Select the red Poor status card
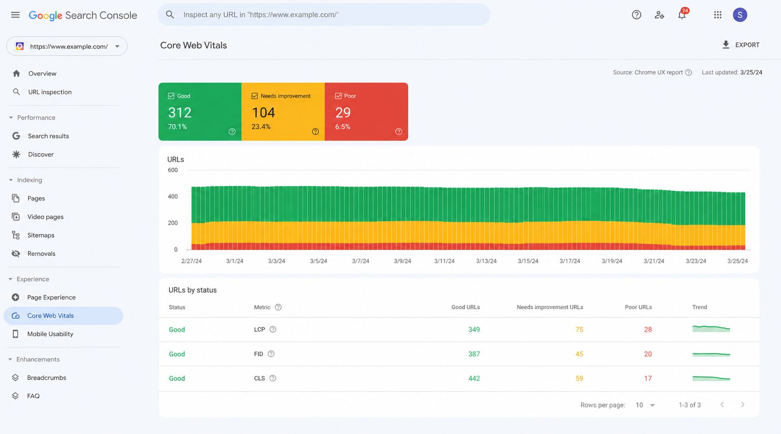 coord(367,112)
